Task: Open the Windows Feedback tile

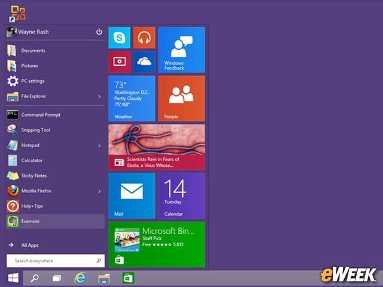Action: pyautogui.click(x=181, y=50)
